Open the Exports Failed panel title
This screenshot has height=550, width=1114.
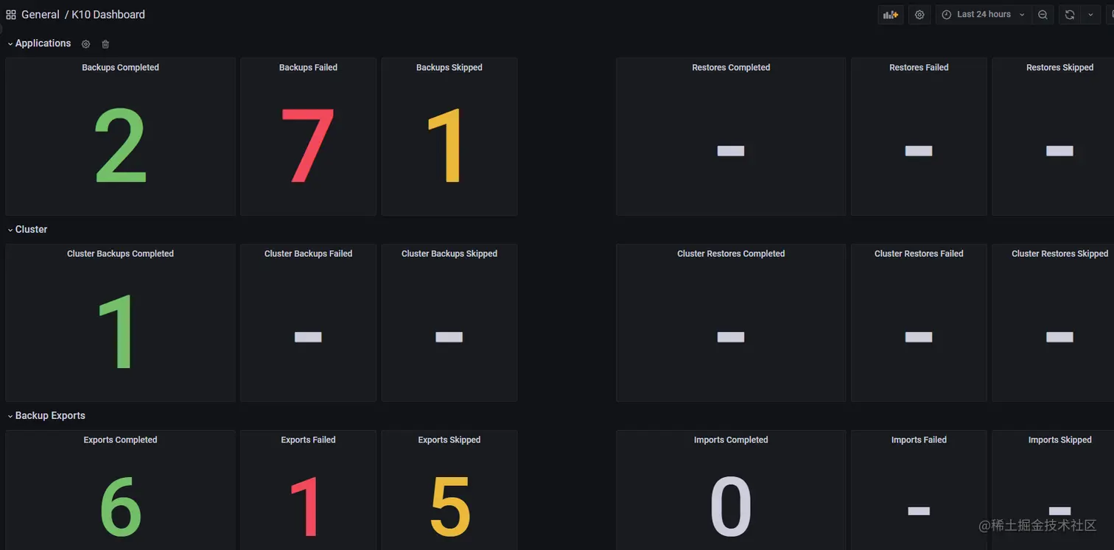click(x=308, y=440)
